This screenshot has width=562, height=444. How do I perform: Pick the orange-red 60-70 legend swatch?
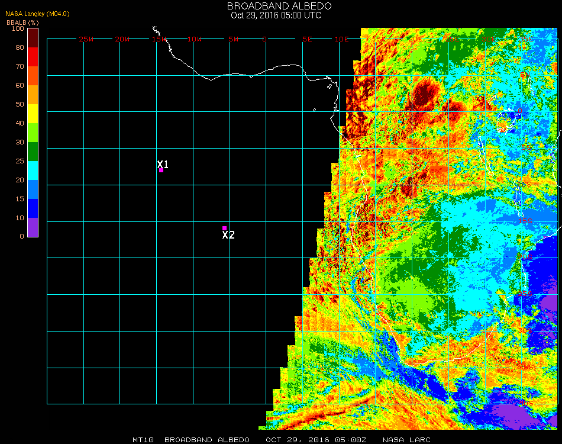pyautogui.click(x=33, y=76)
